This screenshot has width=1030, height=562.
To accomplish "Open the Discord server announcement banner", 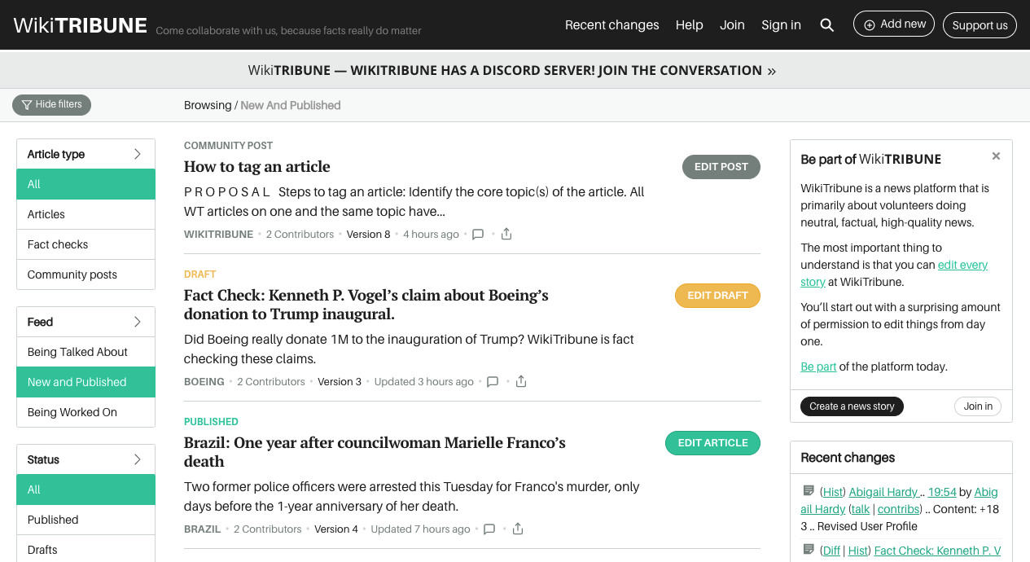I will (x=511, y=71).
